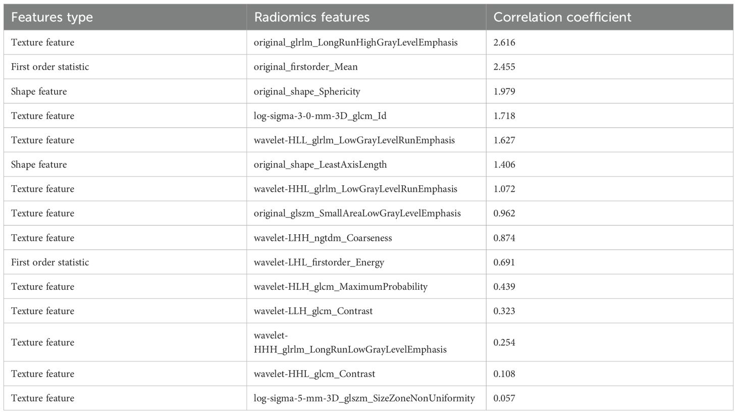Click the correlation value 0.057
Image resolution: width=737 pixels, height=414 pixels.
click(x=504, y=398)
